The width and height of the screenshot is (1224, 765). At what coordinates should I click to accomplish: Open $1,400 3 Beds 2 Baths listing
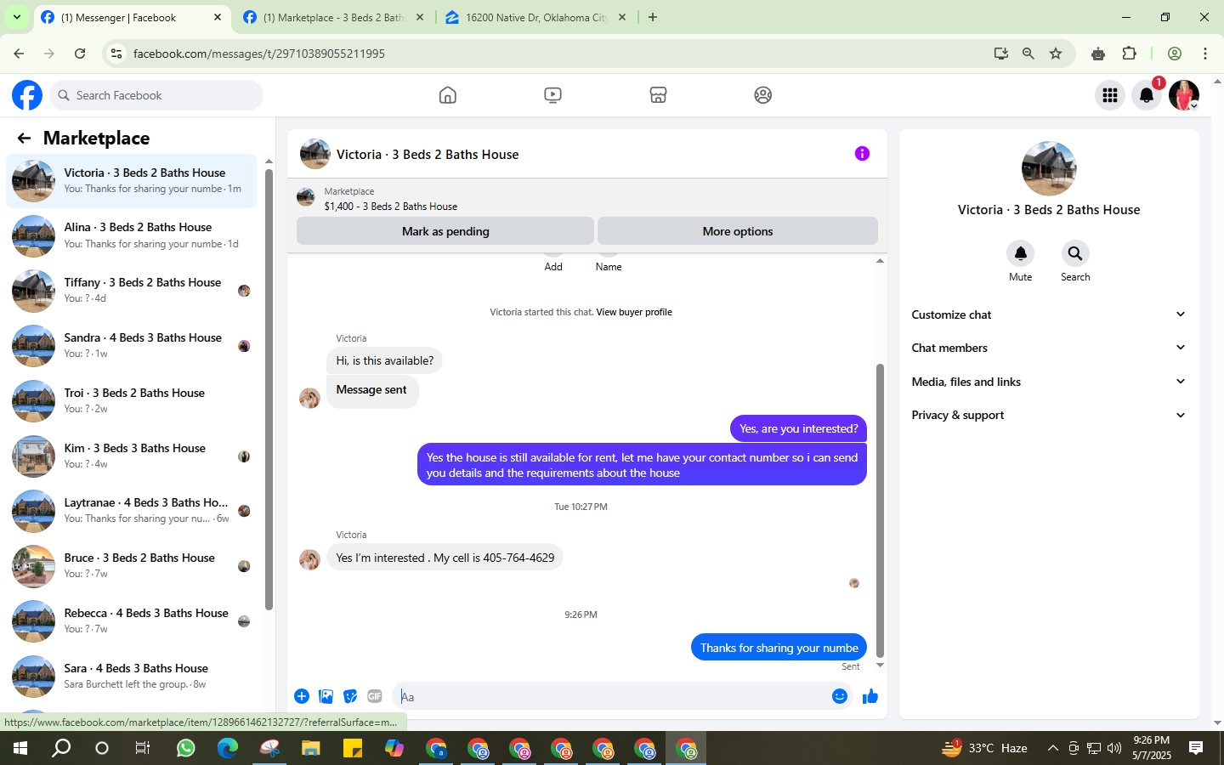coord(390,207)
